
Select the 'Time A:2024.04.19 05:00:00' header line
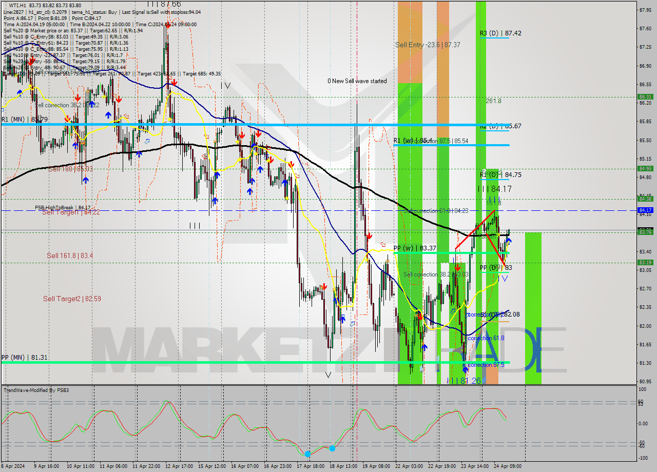34,24
